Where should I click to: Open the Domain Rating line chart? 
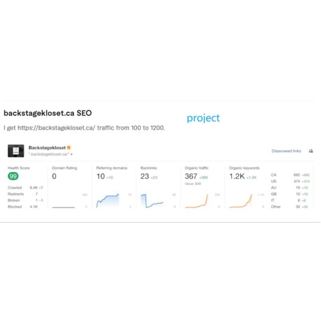(x=64, y=200)
